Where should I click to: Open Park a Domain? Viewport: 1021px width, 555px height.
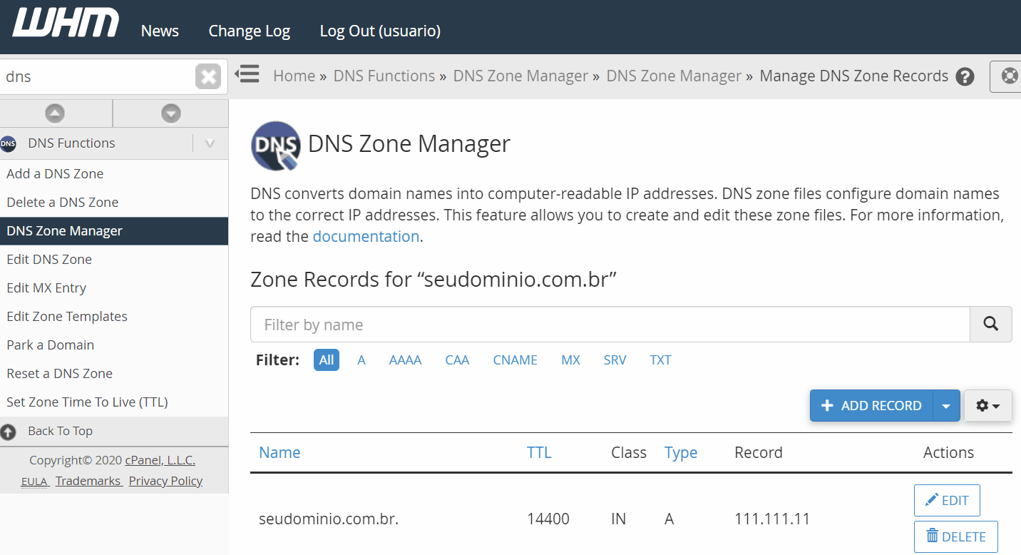(x=51, y=345)
